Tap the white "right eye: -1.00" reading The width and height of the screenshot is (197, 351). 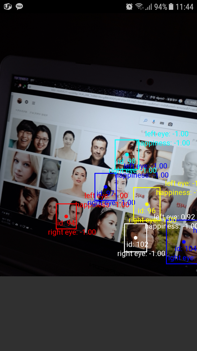point(141,254)
